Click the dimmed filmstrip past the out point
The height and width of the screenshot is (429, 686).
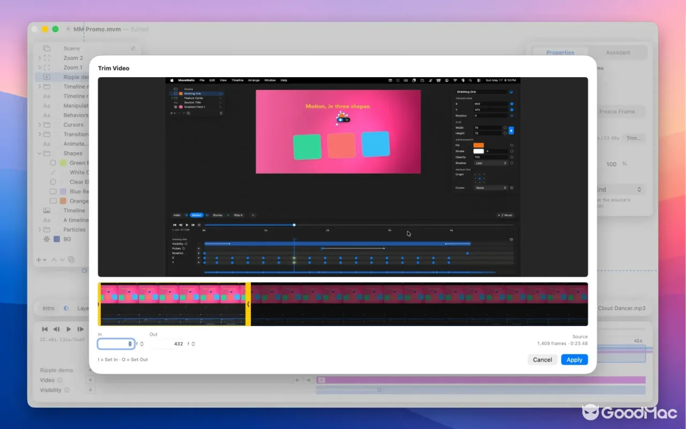419,304
